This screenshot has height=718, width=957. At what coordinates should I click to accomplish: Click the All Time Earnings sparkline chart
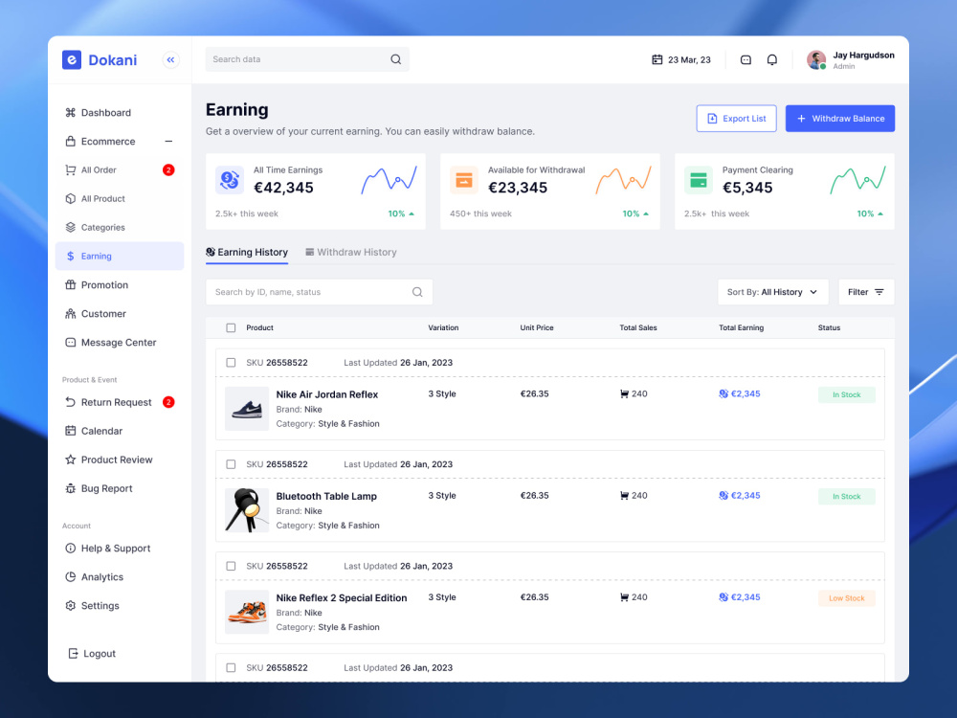(x=389, y=180)
